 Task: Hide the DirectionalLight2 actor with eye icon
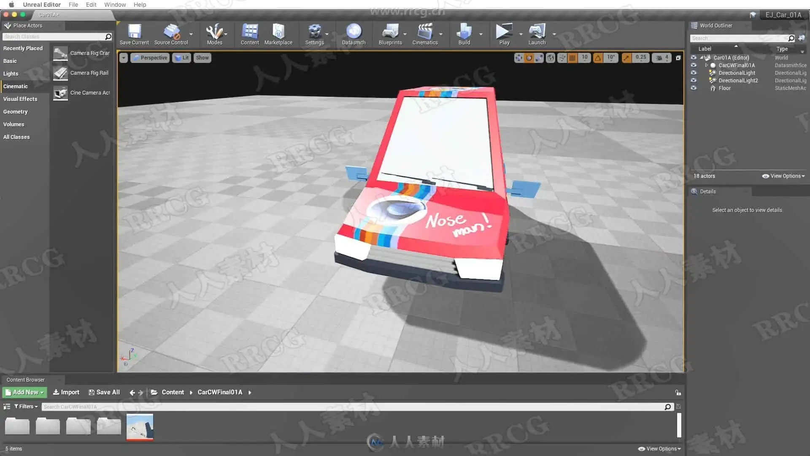tap(694, 80)
